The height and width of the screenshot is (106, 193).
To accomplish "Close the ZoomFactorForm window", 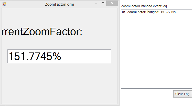I will coord(112,4).
